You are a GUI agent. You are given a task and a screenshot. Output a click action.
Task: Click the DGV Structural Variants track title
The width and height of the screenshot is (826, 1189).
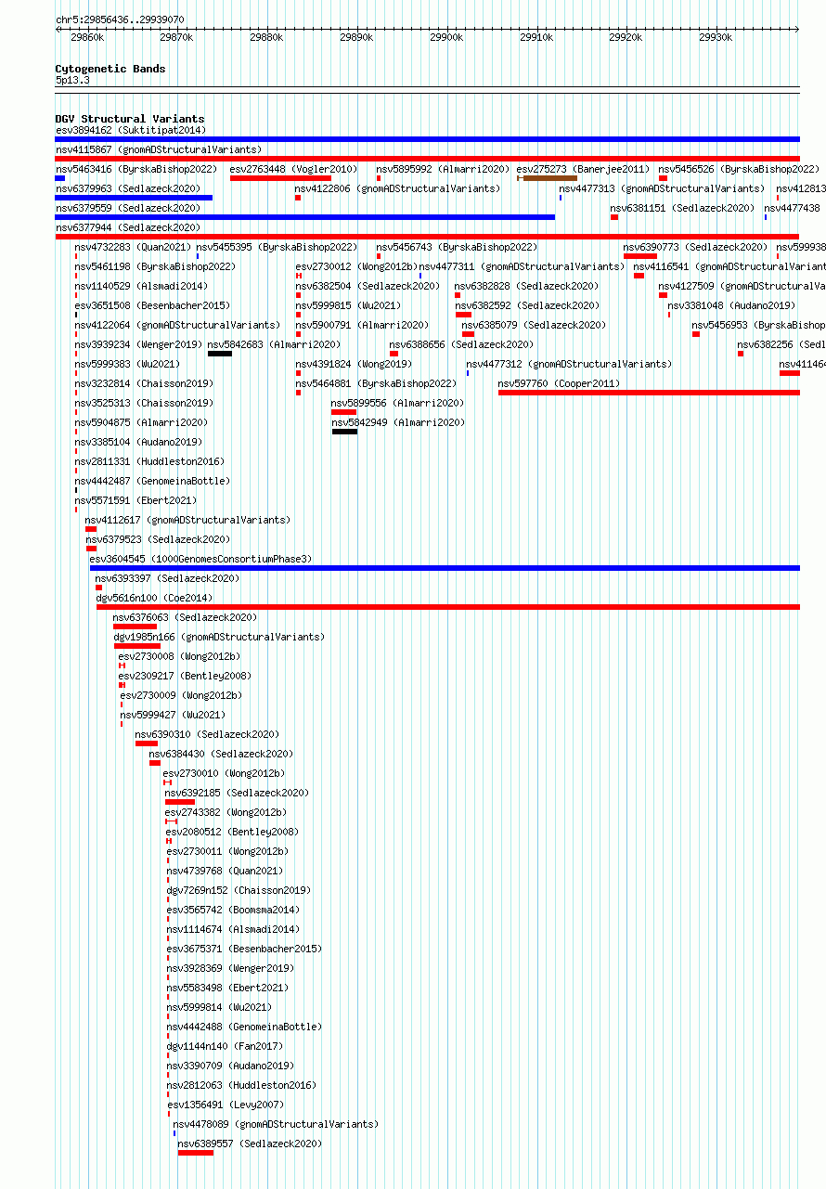tap(130, 119)
